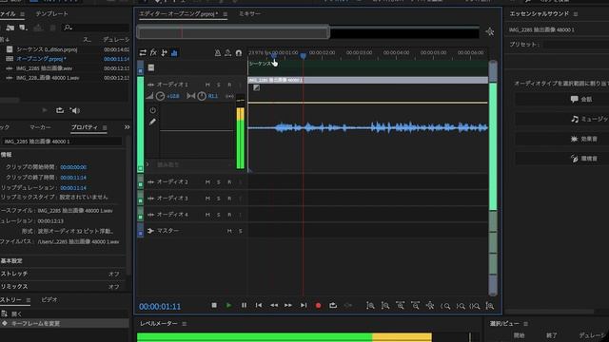The image size is (609, 342).
Task: Play the selected file in the Files panel
Action: point(45,110)
